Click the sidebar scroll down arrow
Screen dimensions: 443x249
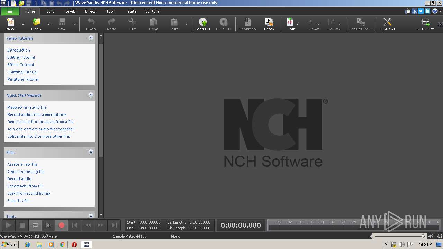pyautogui.click(x=101, y=215)
